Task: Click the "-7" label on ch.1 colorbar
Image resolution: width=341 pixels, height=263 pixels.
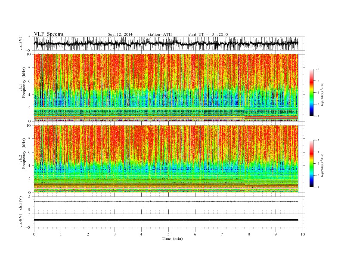Action: (318, 116)
